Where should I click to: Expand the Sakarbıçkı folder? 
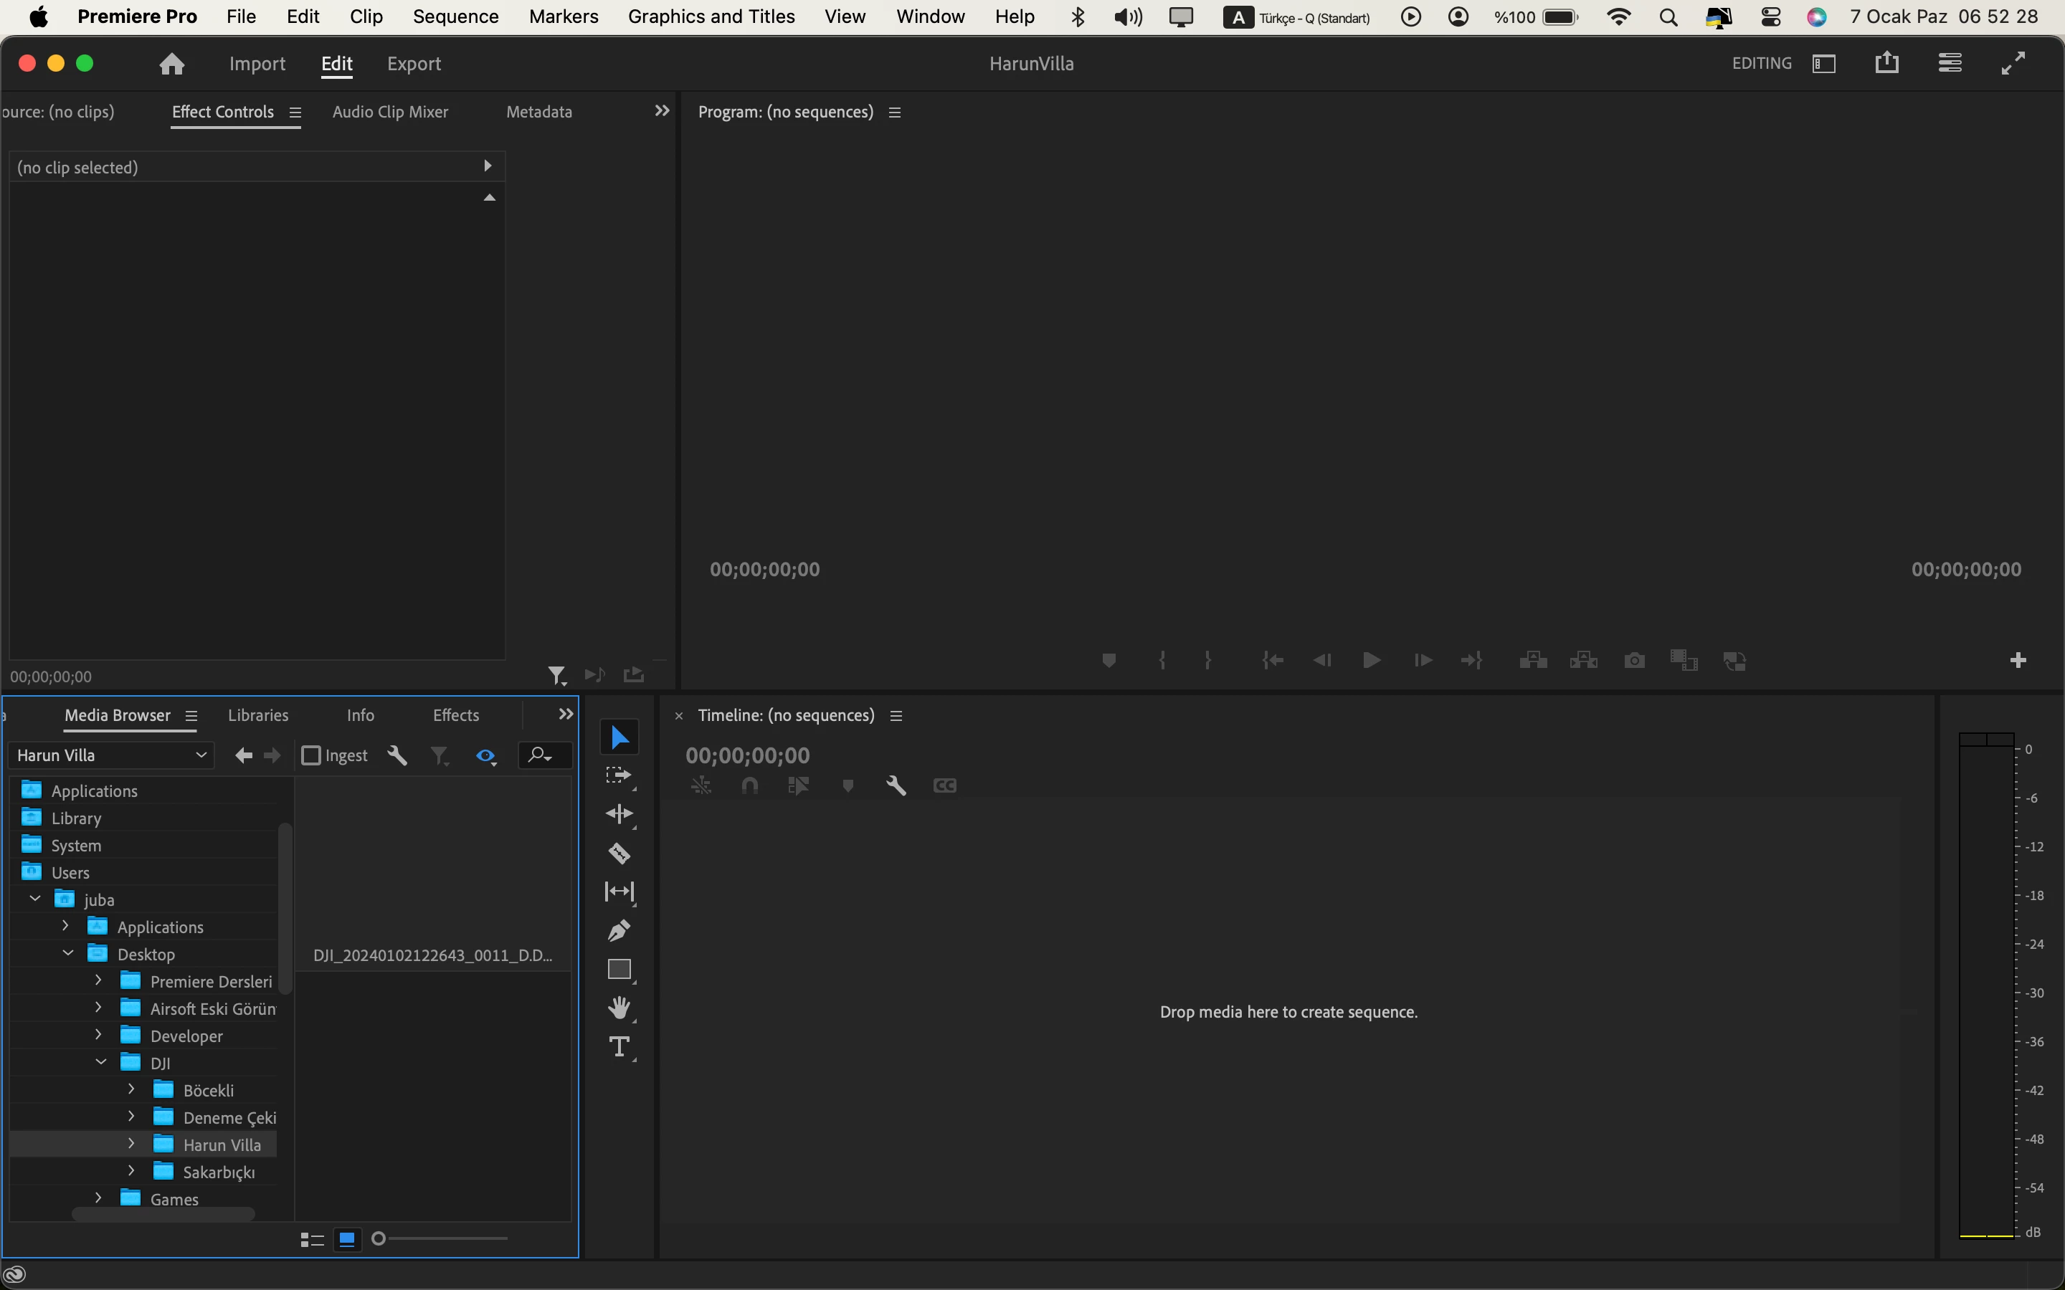coord(131,1170)
